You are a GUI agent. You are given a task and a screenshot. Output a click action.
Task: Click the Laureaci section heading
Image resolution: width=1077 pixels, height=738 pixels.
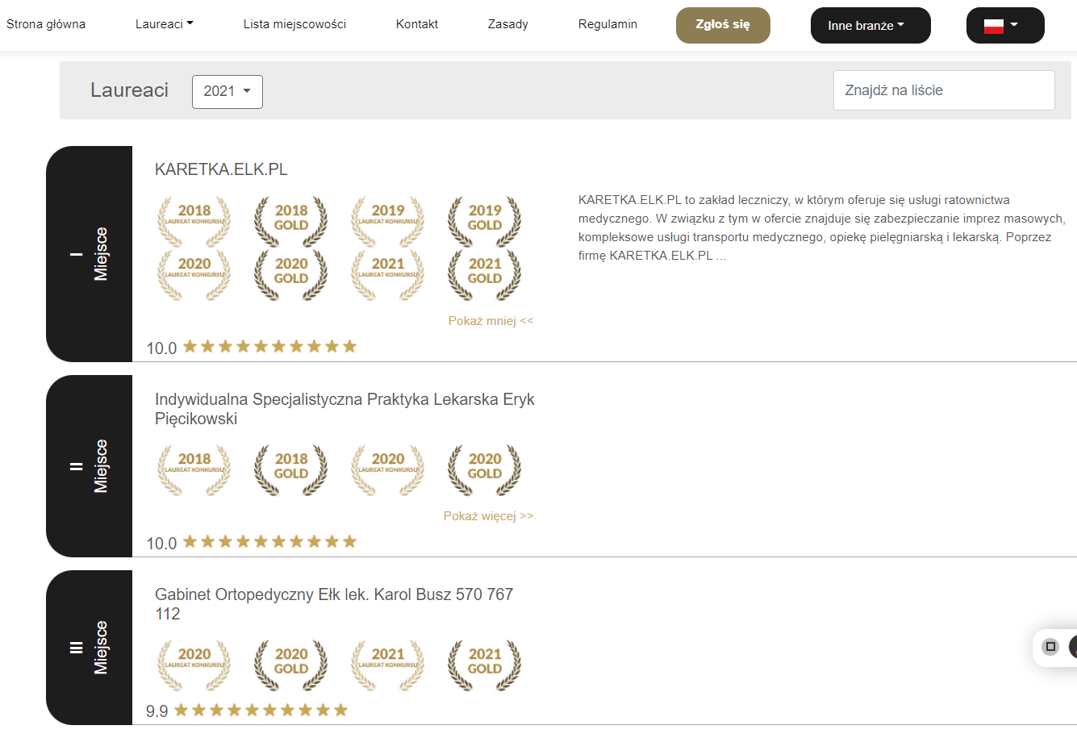pyautogui.click(x=129, y=90)
